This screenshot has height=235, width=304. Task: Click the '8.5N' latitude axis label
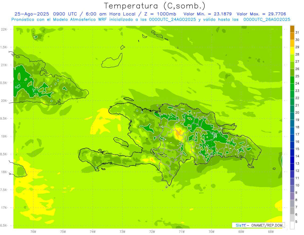click(3, 154)
